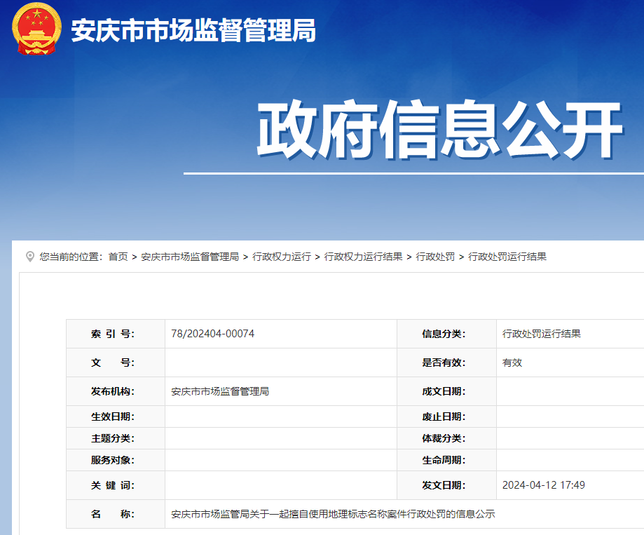This screenshot has width=644, height=535.
Task: Click the 政府信息公开 banner heading
Action: pos(439,131)
